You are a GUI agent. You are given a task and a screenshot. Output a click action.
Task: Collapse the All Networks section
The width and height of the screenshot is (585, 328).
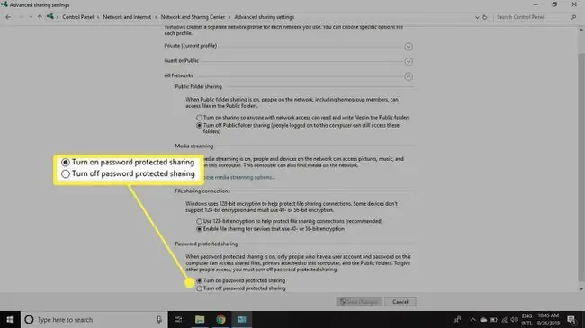coord(409,76)
